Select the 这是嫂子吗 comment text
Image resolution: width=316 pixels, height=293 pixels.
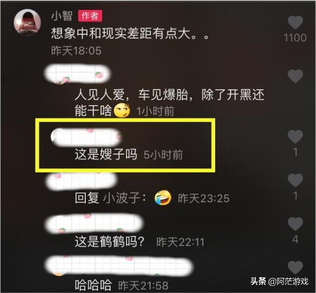[x=106, y=155]
